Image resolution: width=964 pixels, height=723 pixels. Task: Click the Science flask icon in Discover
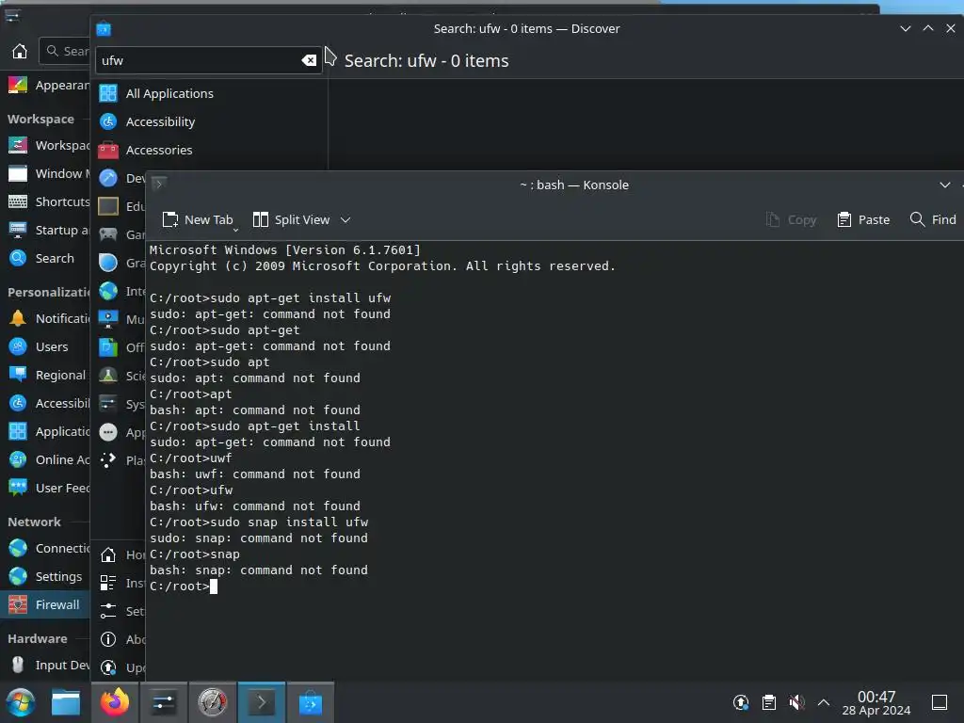click(x=108, y=376)
